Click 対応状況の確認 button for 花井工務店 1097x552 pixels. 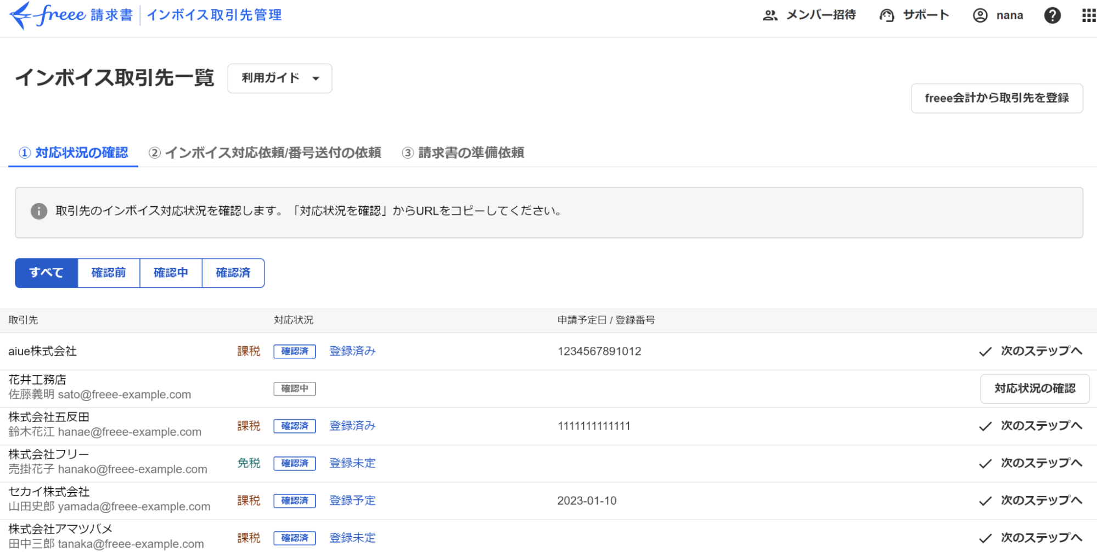[x=1034, y=388]
